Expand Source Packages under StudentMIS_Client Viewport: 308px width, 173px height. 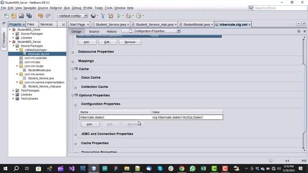[13, 34]
